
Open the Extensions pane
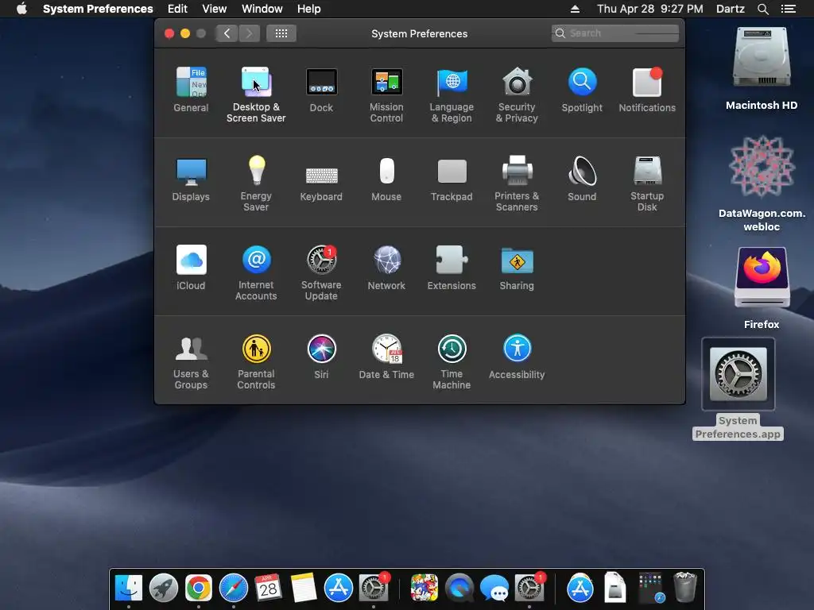[x=452, y=268]
